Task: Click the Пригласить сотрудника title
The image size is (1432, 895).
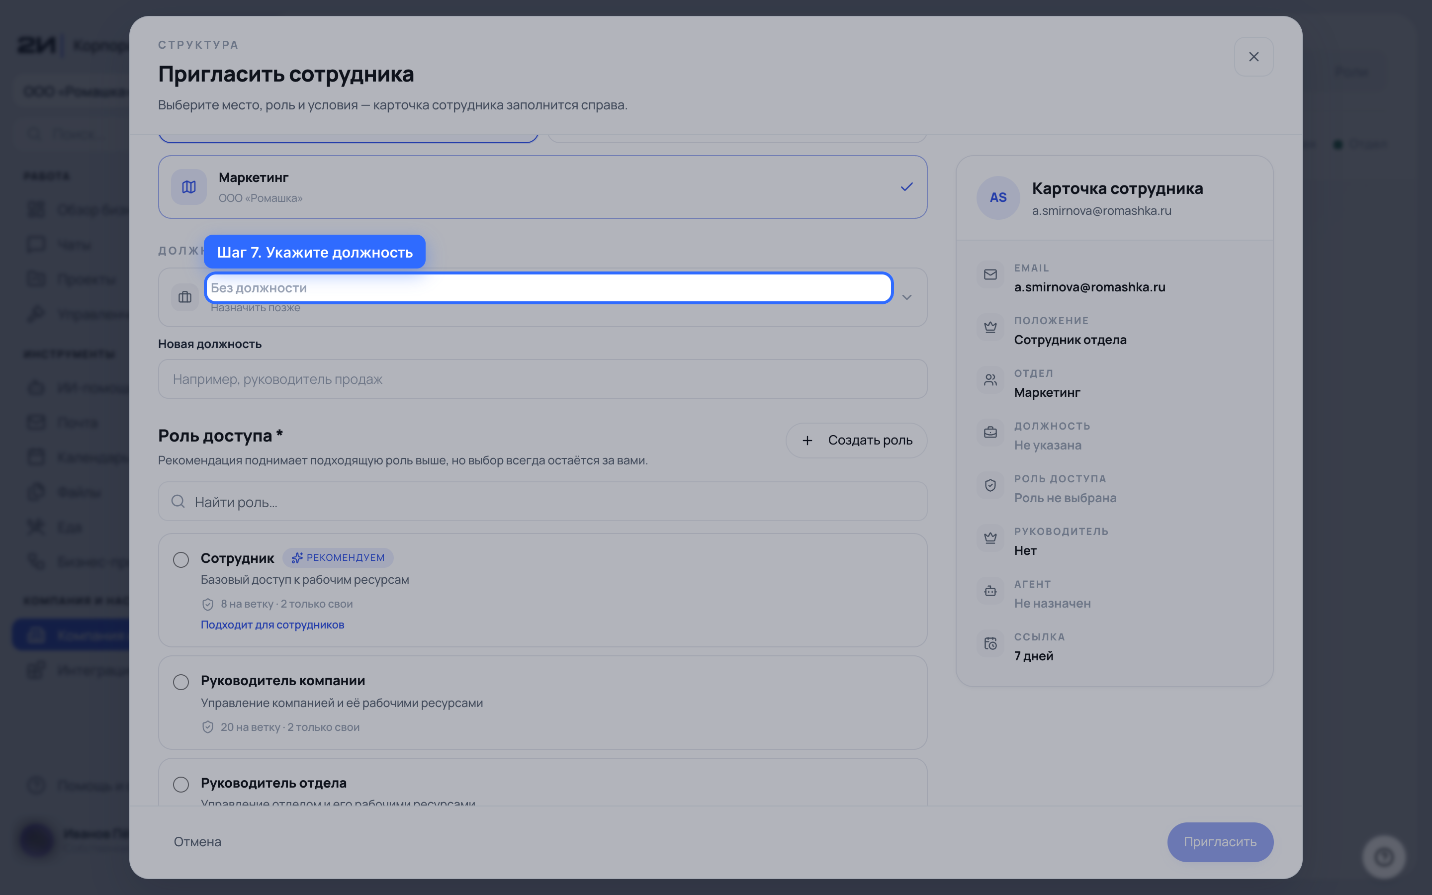Action: (x=286, y=74)
